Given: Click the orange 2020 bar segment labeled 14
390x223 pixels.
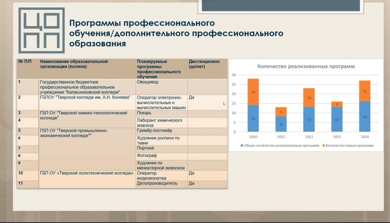Looking at the screenshot, I should [253, 92].
